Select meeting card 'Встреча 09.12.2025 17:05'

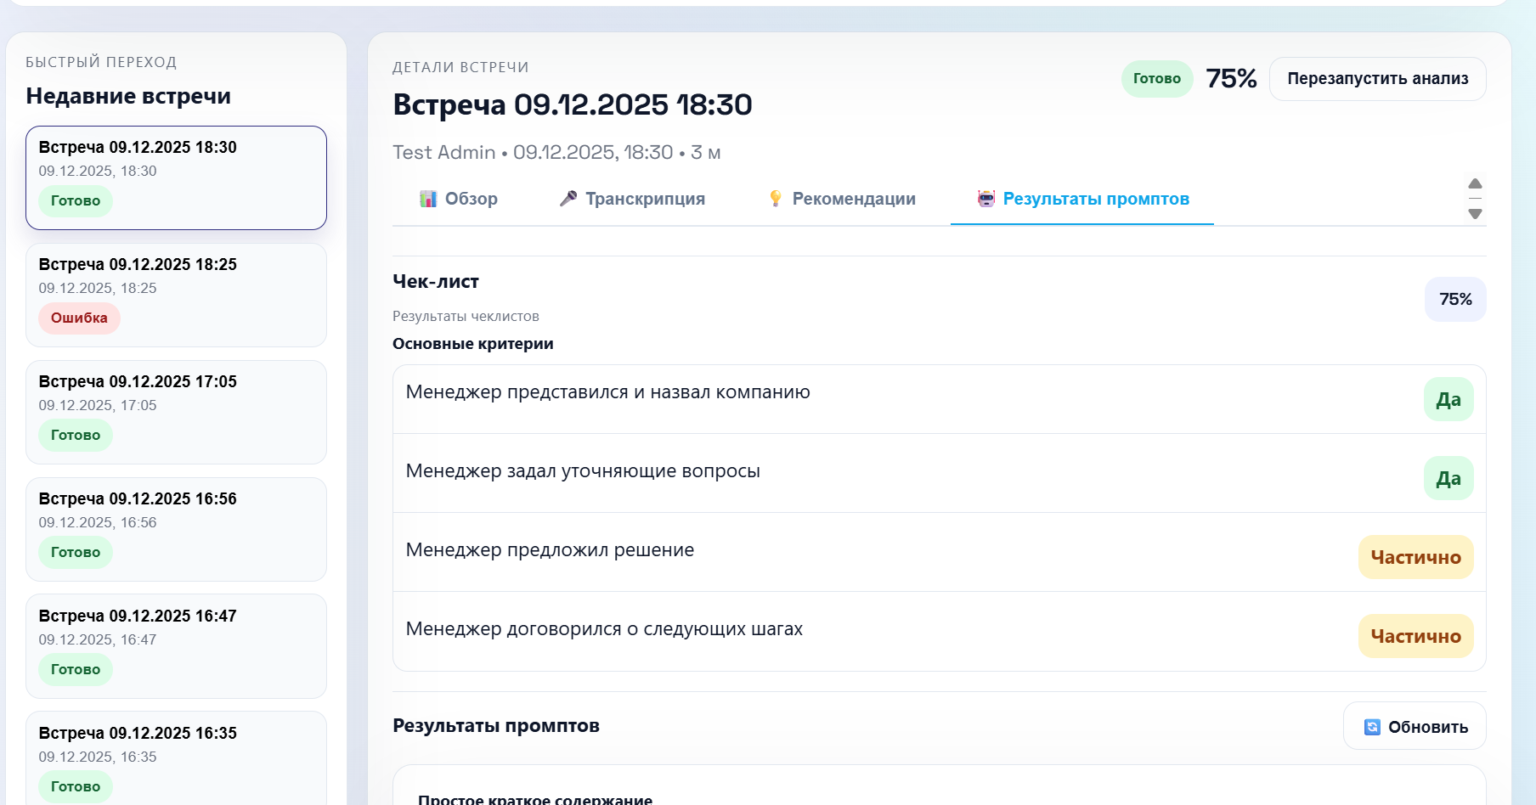[x=176, y=411]
